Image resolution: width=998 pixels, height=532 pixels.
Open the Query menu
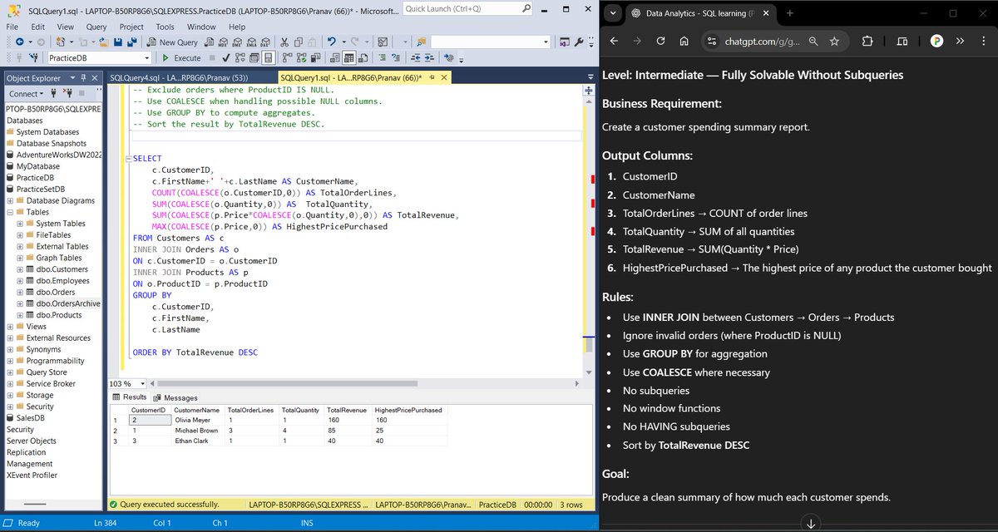click(96, 27)
